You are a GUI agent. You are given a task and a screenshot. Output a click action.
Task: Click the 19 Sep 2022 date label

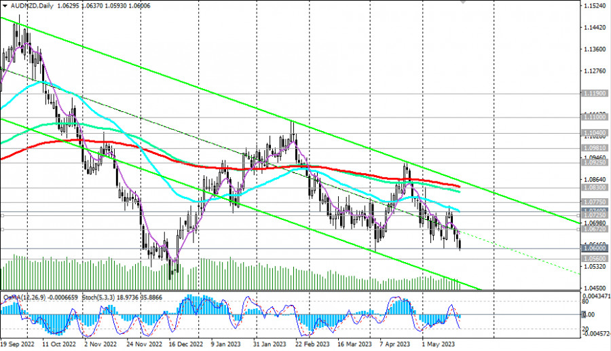pos(18,344)
